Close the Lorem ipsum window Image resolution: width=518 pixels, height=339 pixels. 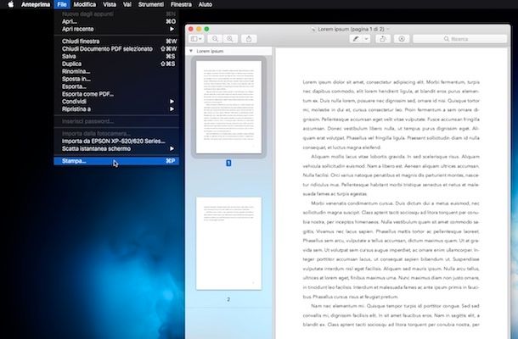point(190,29)
